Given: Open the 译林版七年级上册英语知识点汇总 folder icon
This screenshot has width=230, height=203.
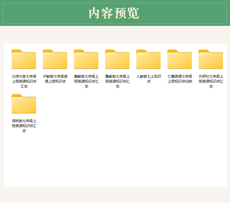Looking at the screenshot, I should (24, 104).
